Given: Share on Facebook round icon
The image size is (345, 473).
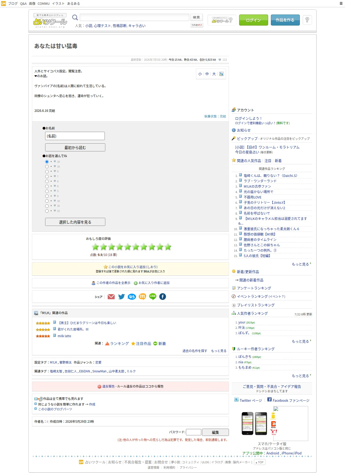Looking at the screenshot, I should click(x=163, y=297).
